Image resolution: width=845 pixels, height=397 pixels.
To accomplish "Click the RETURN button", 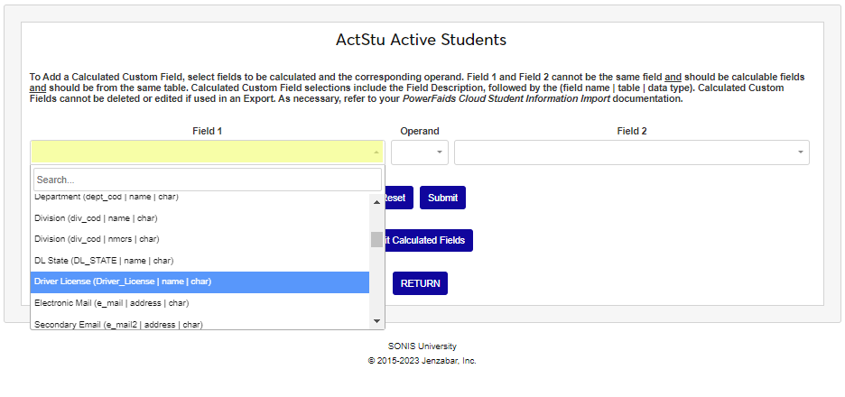I will (x=420, y=283).
